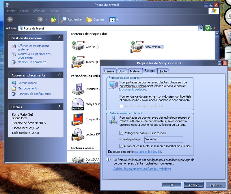
Task: Collapse the Gestion du système panel
Action: pos(59,38)
